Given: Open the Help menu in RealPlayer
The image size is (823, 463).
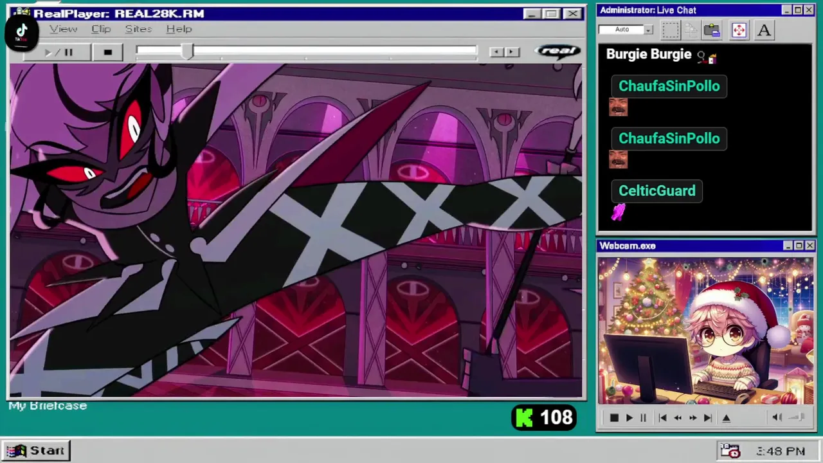Looking at the screenshot, I should (179, 29).
